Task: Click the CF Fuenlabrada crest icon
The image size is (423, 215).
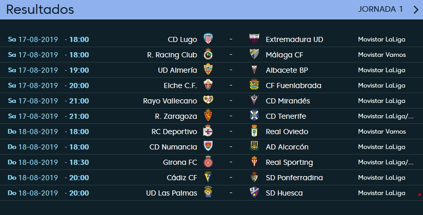Action: [x=254, y=84]
